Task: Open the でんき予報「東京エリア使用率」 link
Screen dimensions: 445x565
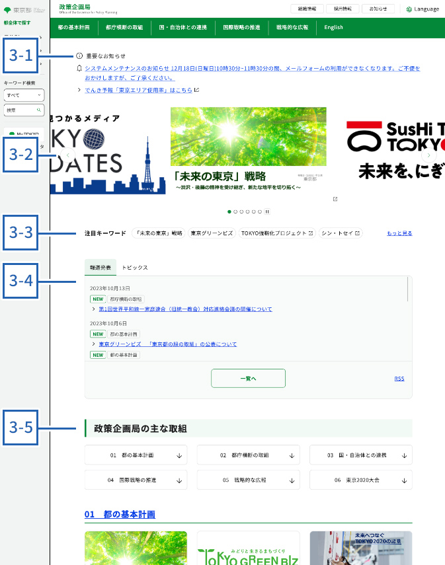Action: [138, 90]
